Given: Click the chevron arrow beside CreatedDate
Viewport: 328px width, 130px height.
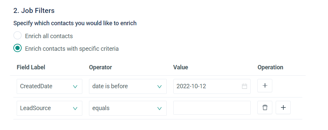Looking at the screenshot, I should (x=75, y=87).
